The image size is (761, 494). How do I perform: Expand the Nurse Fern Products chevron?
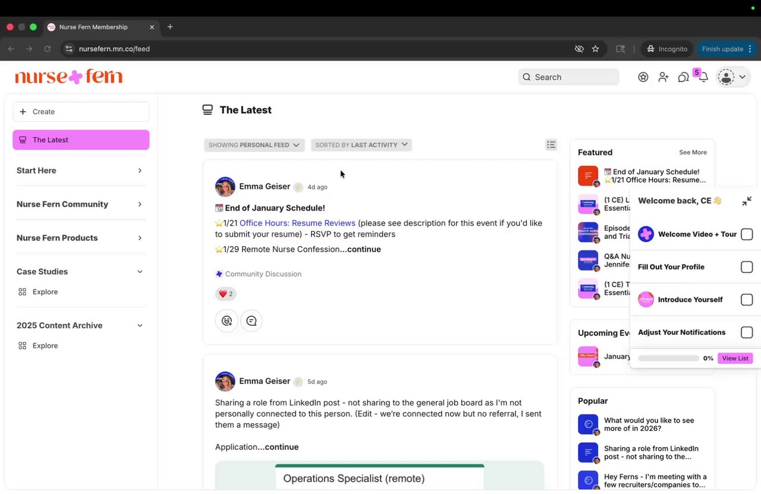coord(140,238)
